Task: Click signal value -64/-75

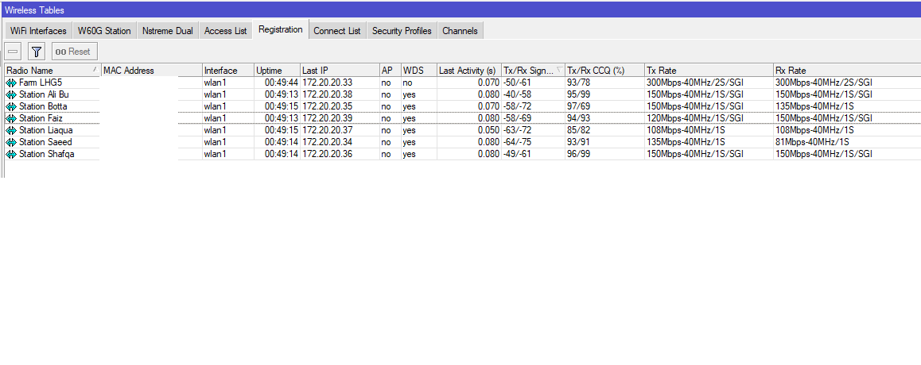Action: tap(517, 142)
